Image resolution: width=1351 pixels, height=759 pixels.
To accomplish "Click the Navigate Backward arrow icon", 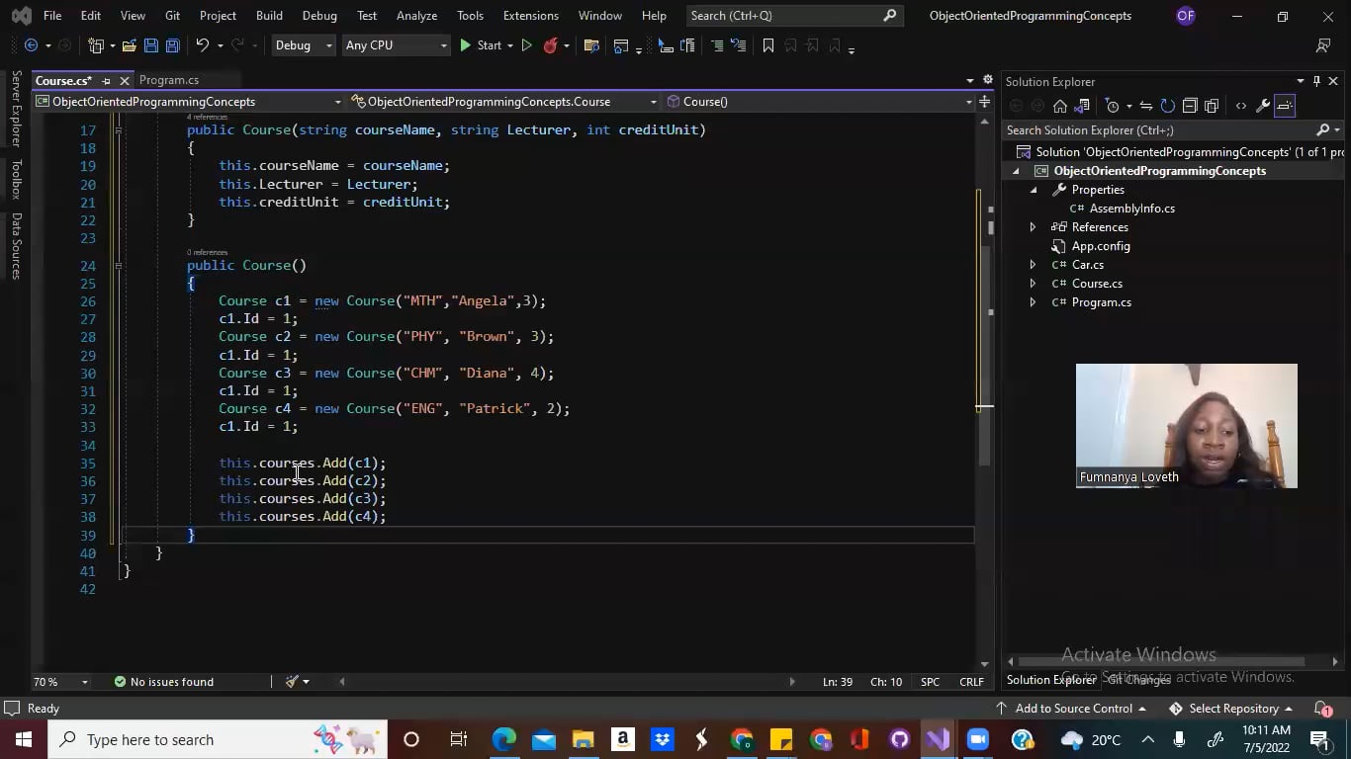I will point(31,45).
